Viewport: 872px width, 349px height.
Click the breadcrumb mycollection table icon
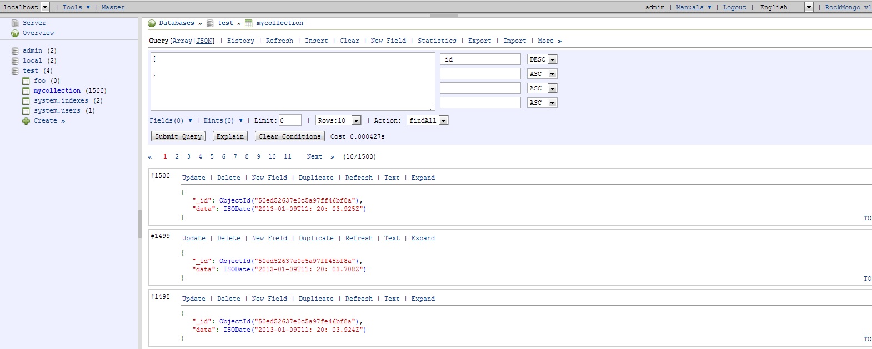click(249, 23)
